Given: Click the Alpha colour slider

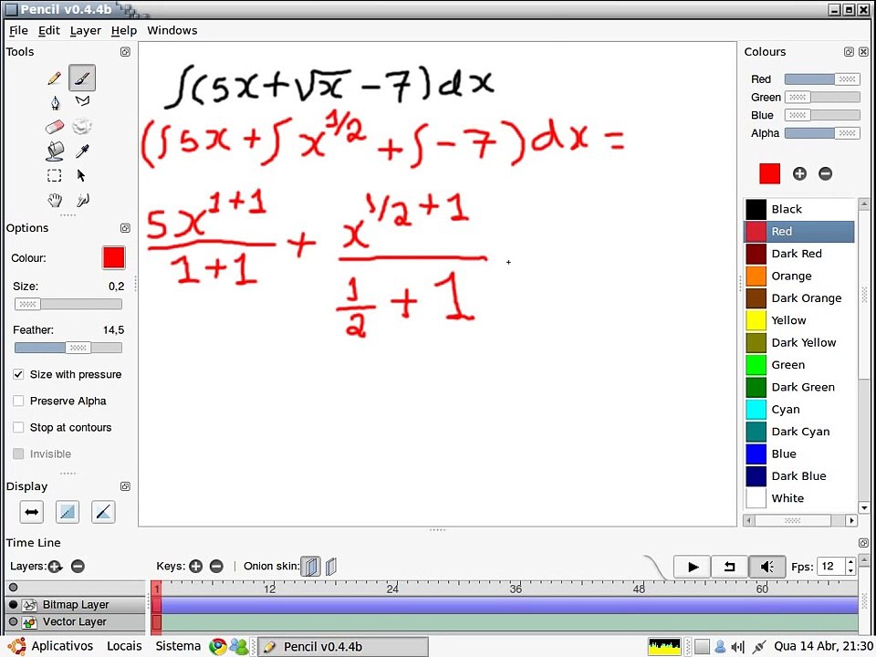Looking at the screenshot, I should [x=822, y=133].
